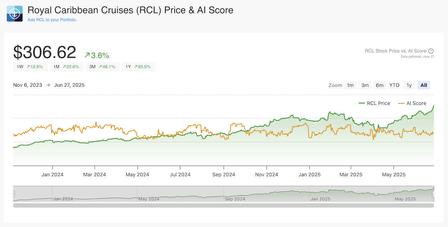Click the RCL Stock Price vs. AI Score label

click(x=395, y=51)
